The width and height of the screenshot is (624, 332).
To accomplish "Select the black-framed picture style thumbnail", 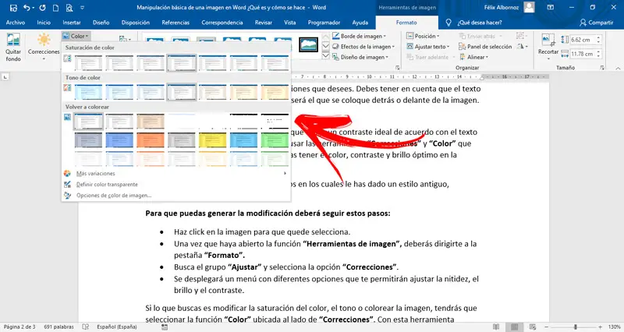I will click(x=309, y=44).
